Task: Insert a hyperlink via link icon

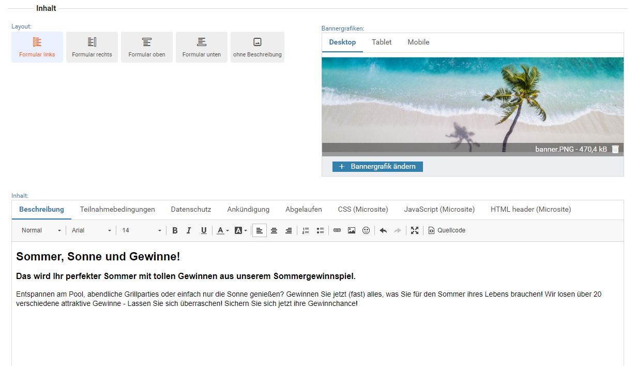Action: click(337, 230)
